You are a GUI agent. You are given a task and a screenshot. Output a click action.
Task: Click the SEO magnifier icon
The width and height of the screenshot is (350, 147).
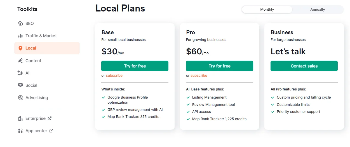coord(20,24)
